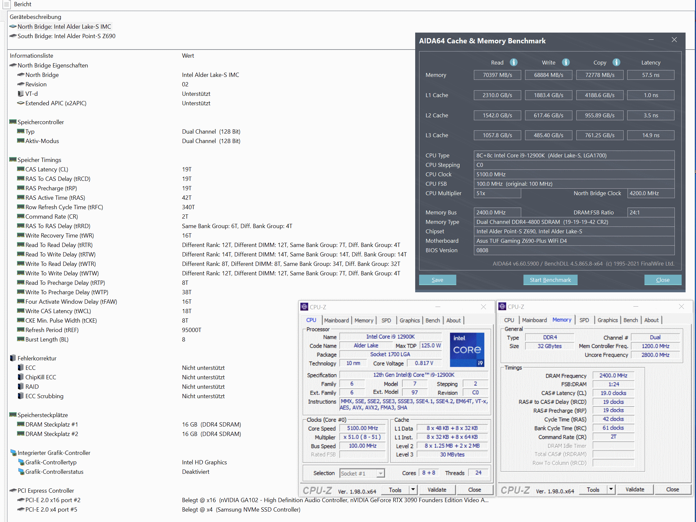Open the Socket #1 selection dropdown
The width and height of the screenshot is (696, 522).
(x=380, y=473)
